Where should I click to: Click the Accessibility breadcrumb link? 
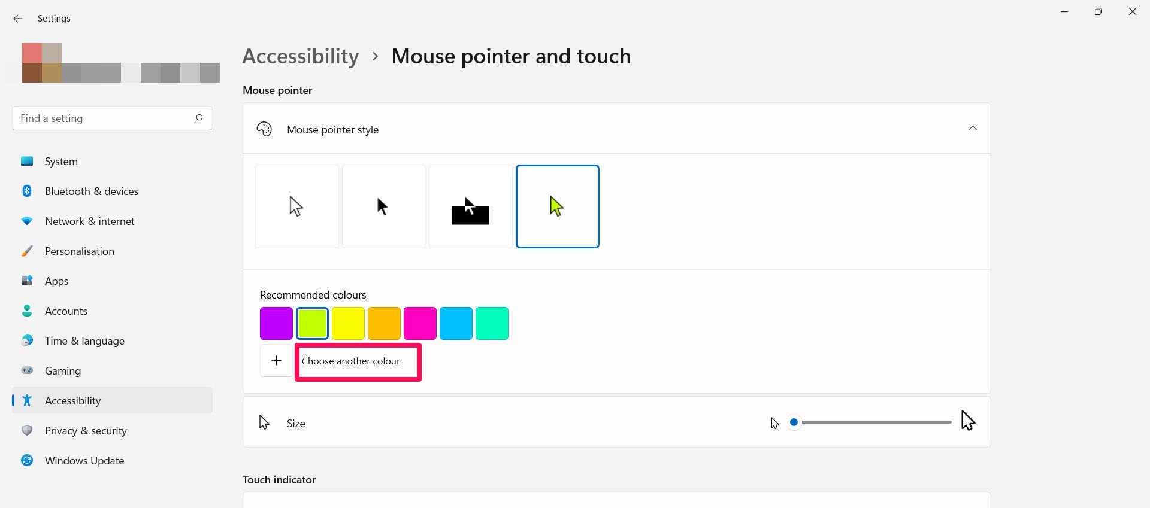tap(301, 56)
